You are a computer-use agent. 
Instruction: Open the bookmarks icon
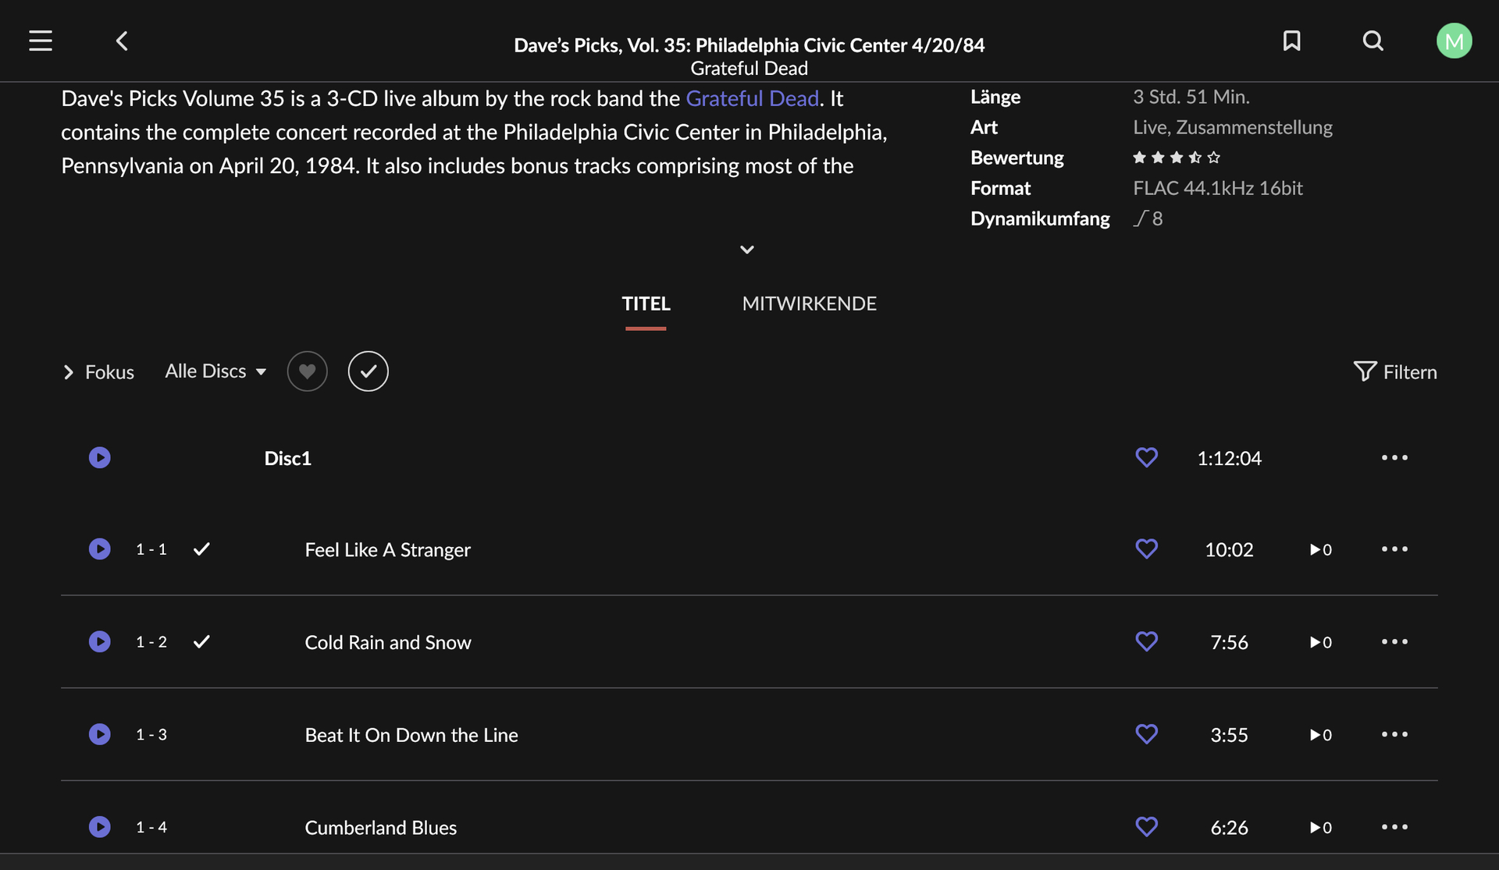click(1291, 41)
